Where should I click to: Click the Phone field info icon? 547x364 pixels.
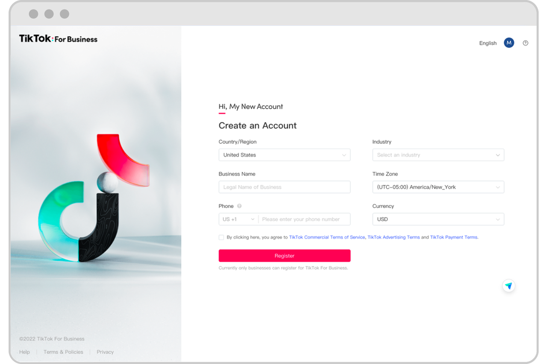pos(239,206)
